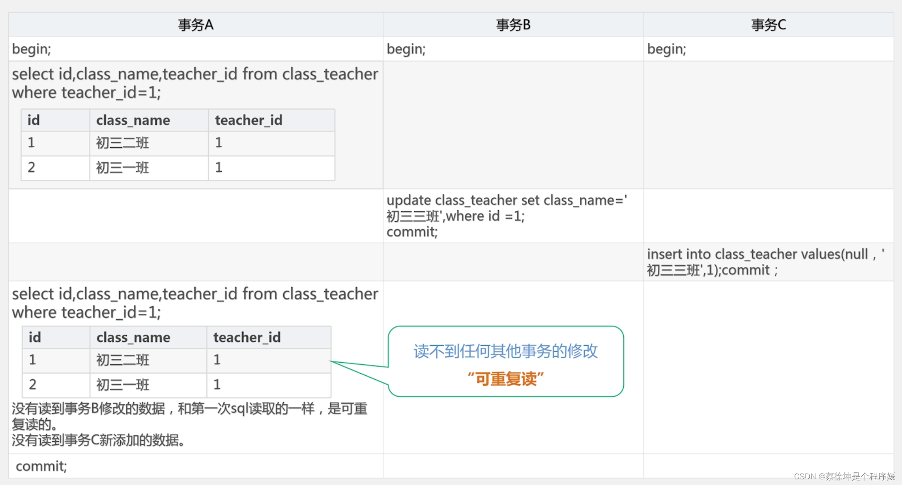Click the commit; cell at the bottom
This screenshot has width=902, height=485.
click(x=40, y=466)
